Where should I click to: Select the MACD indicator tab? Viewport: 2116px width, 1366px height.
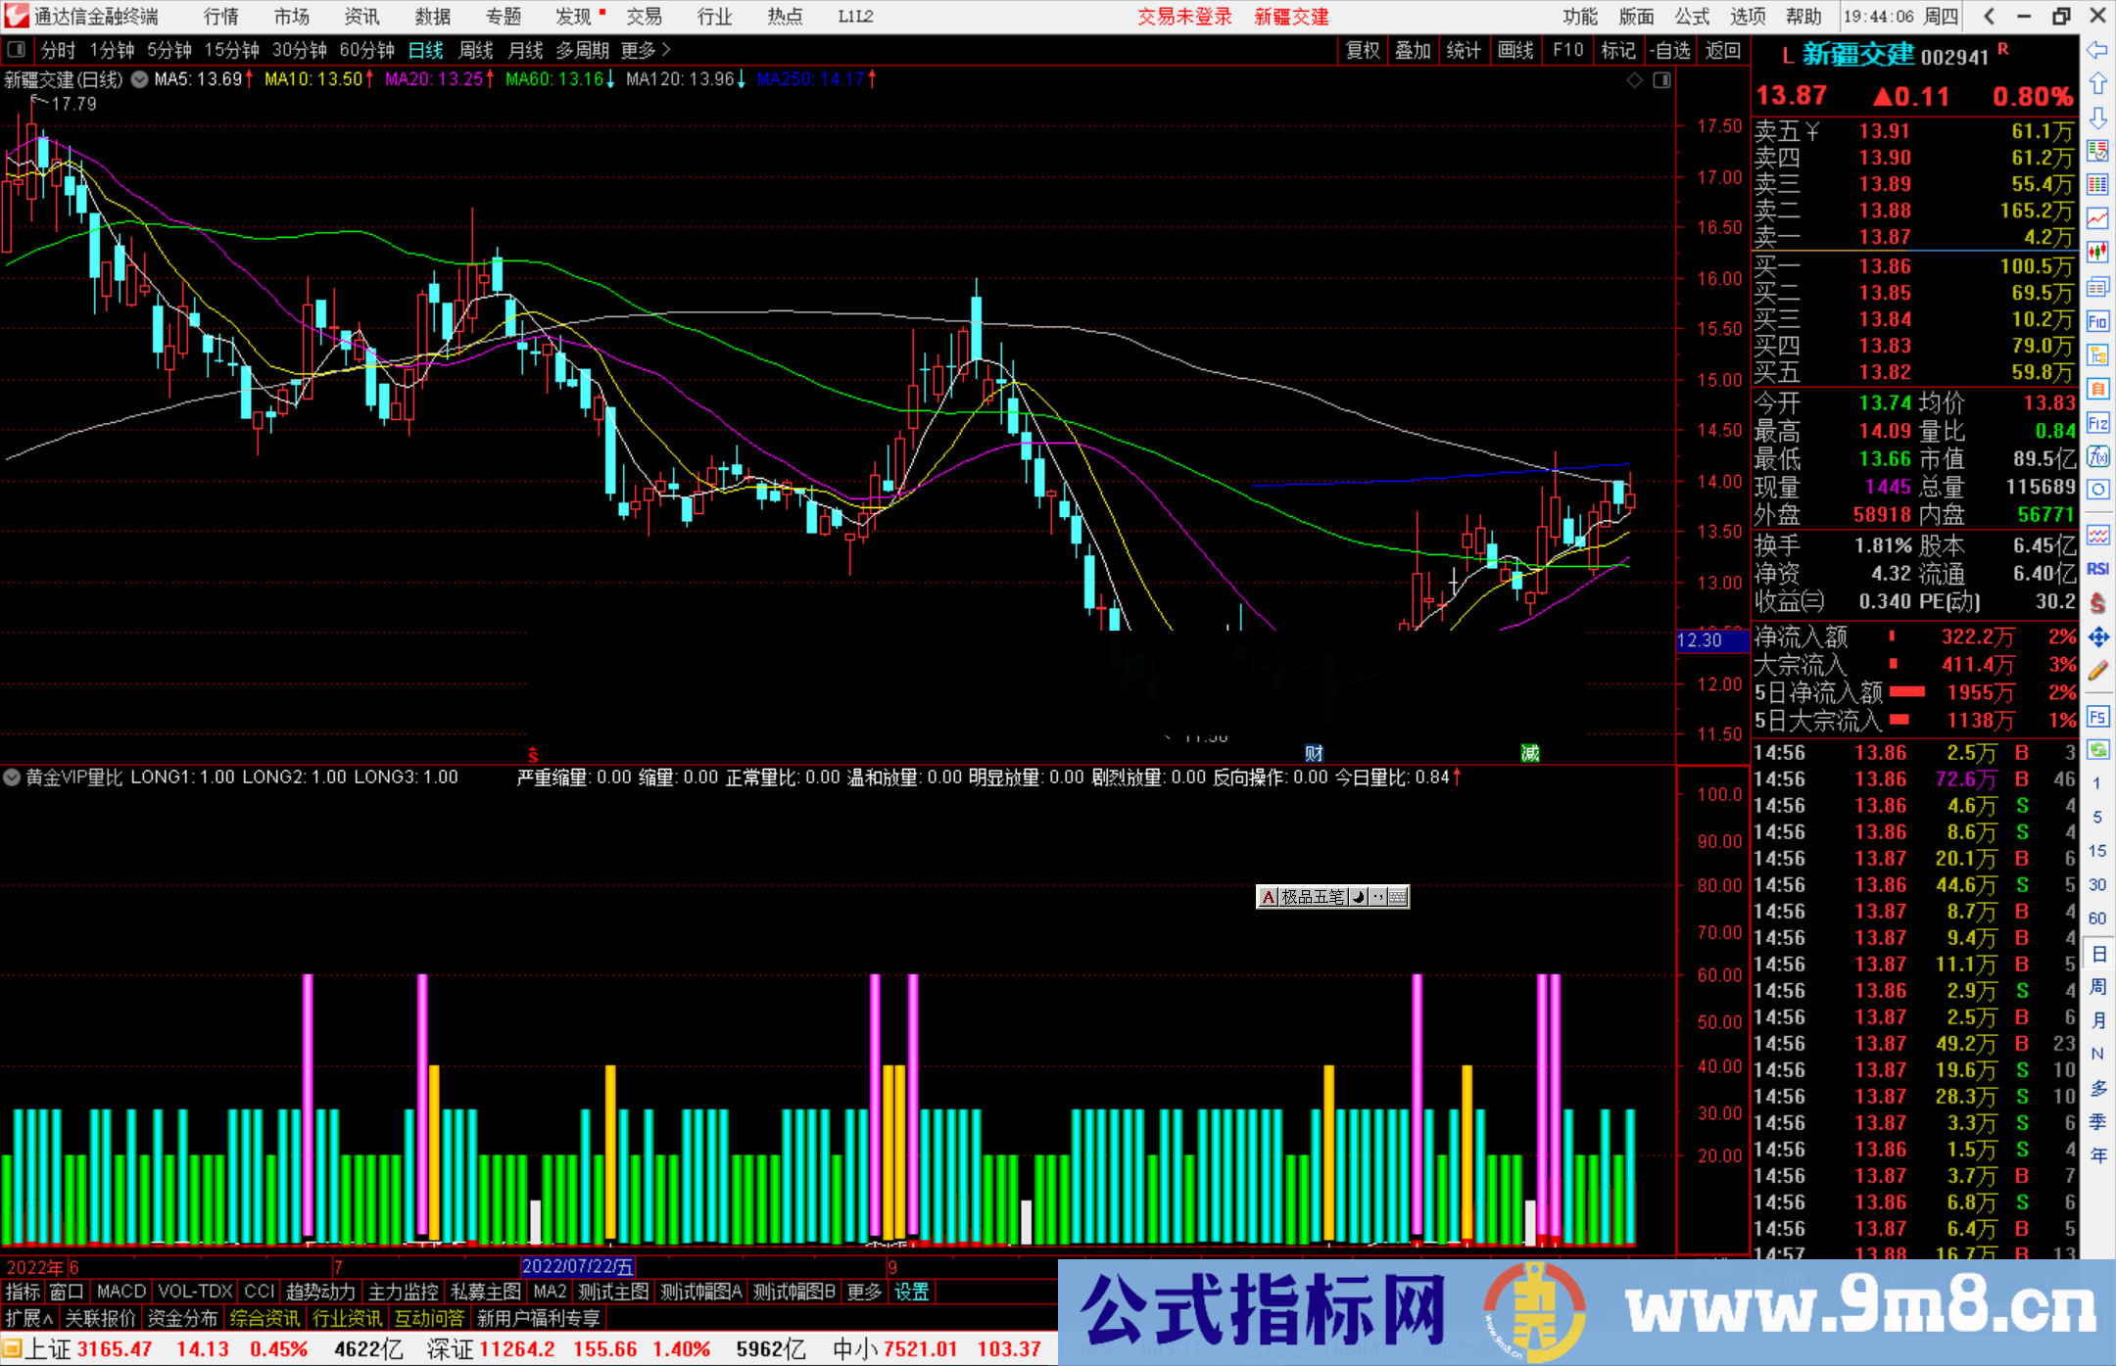click(120, 1292)
